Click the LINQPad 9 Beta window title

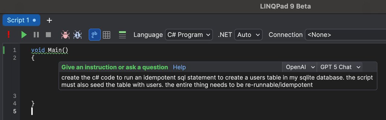285,6
